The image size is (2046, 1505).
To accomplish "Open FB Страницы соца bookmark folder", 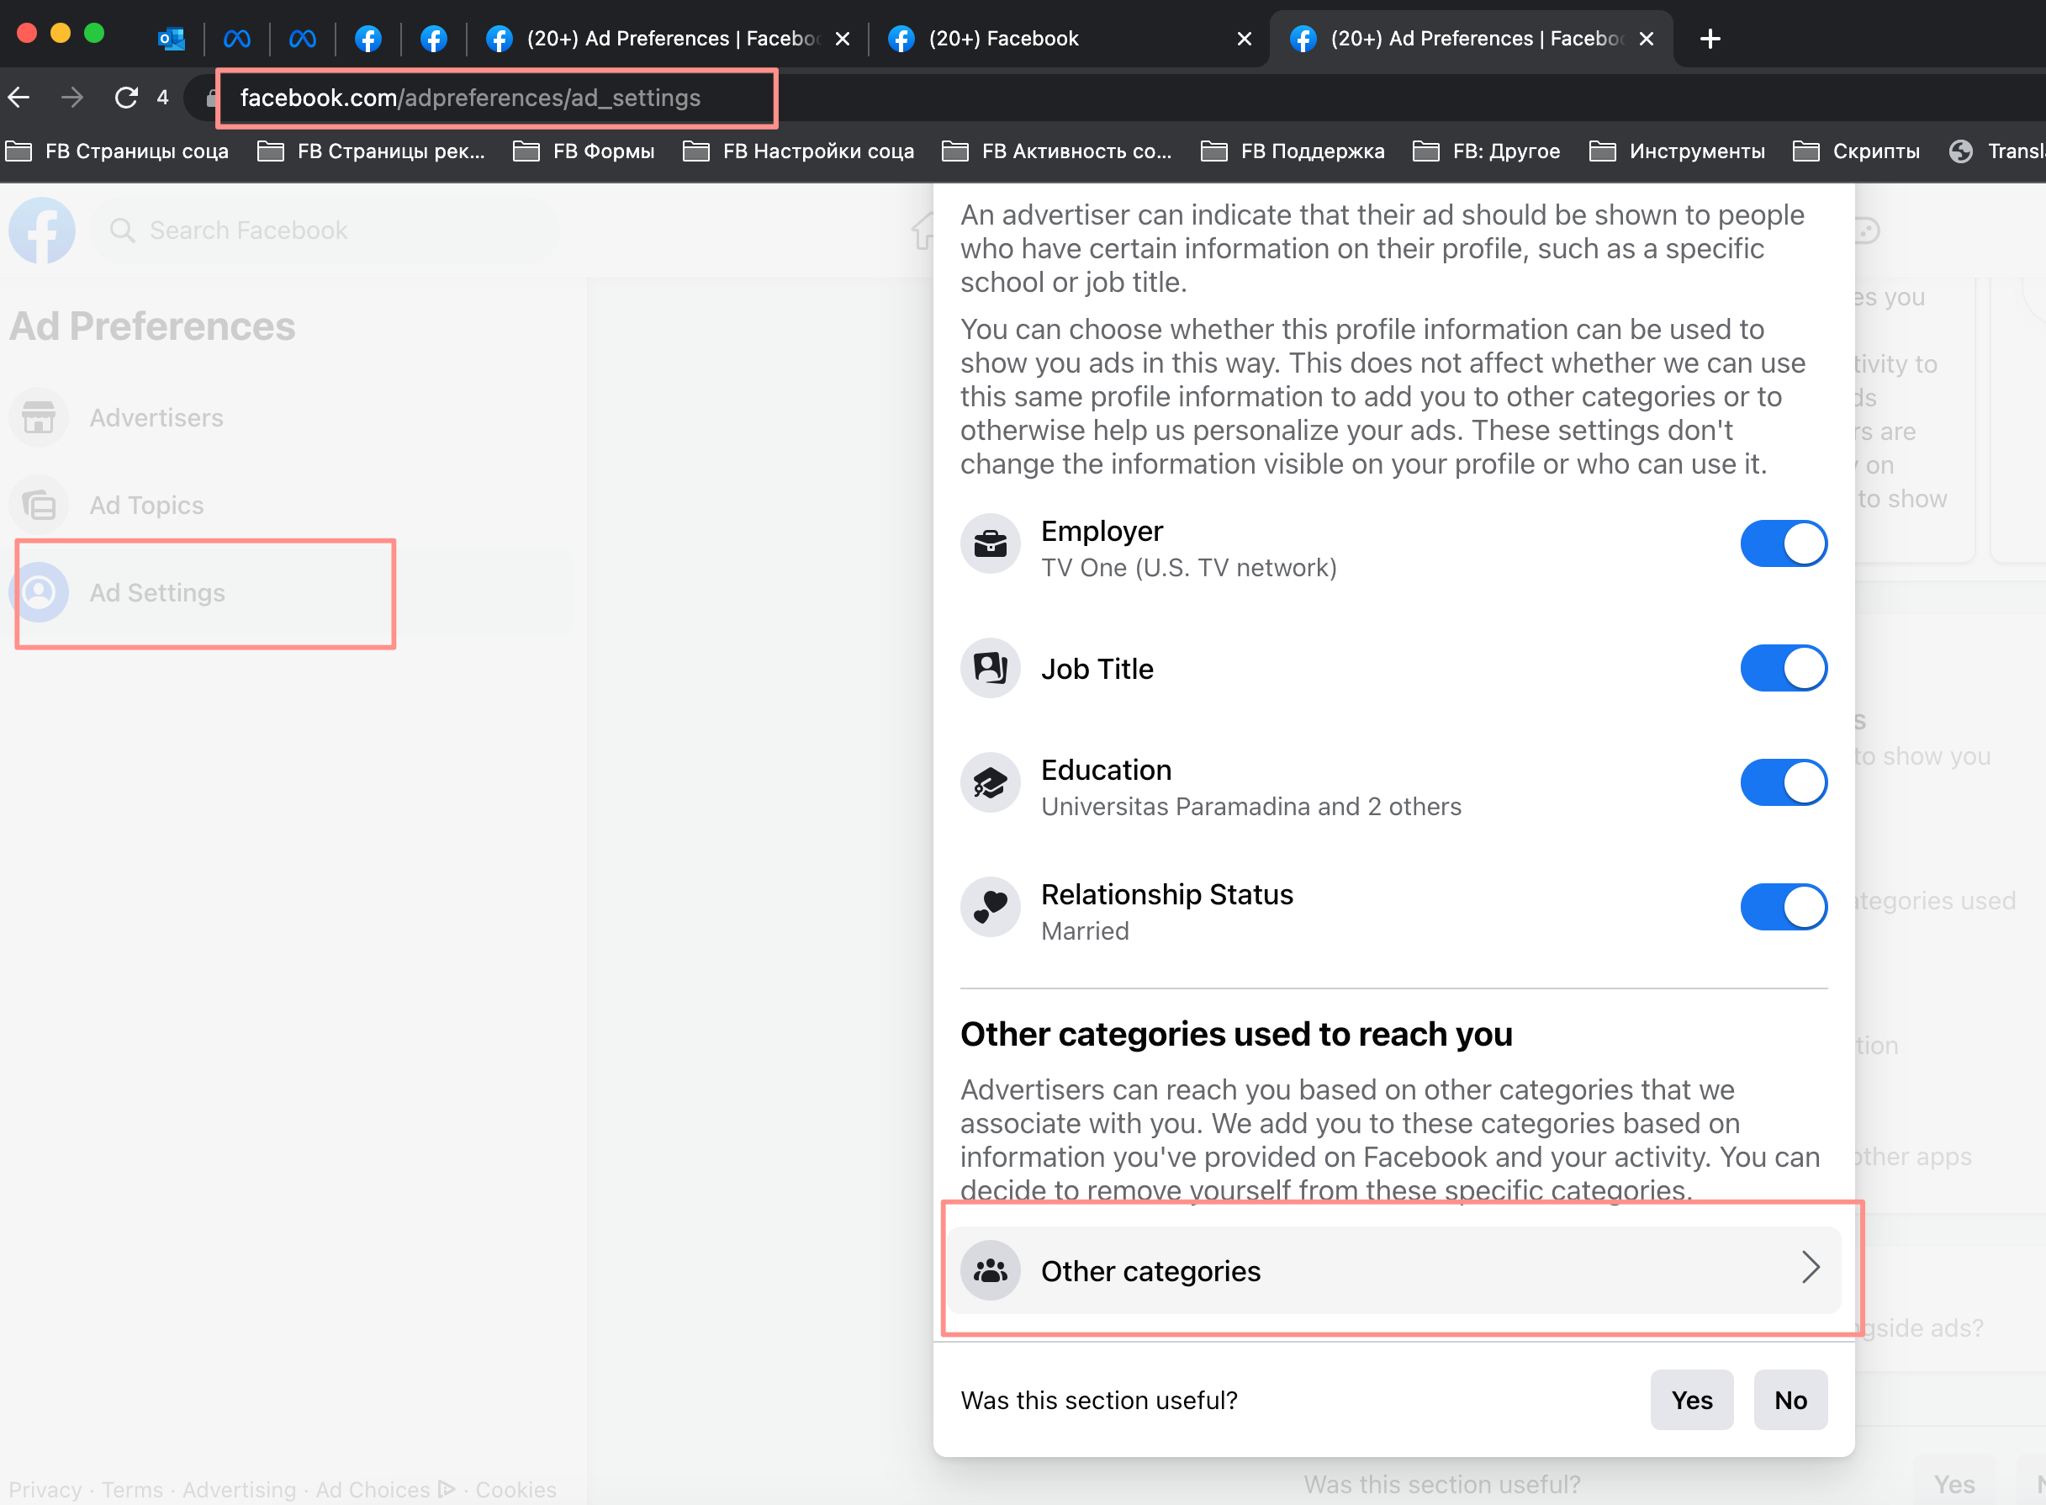I will click(118, 151).
